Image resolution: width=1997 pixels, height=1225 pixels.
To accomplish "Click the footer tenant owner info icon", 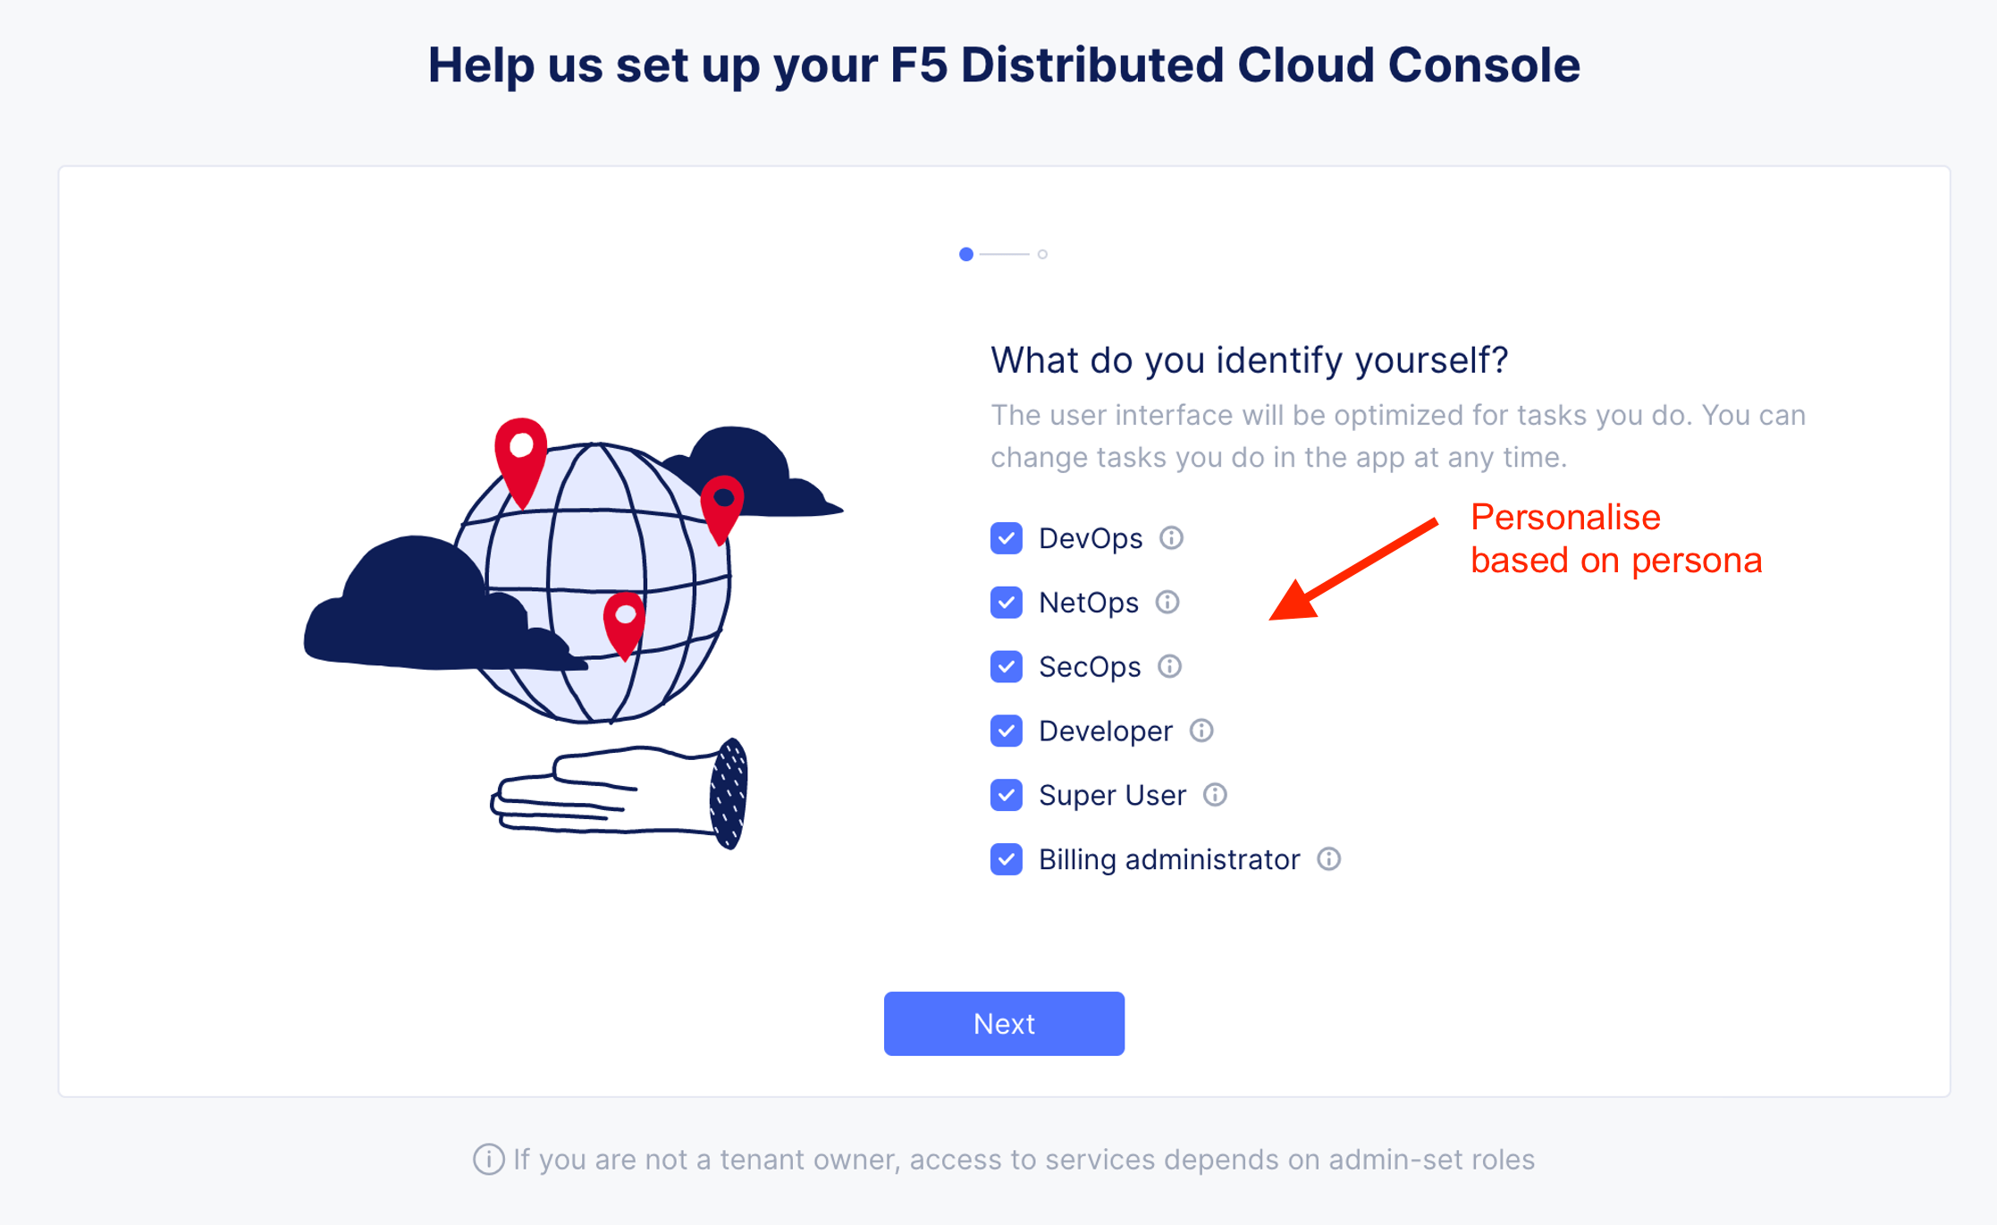I will (x=488, y=1160).
